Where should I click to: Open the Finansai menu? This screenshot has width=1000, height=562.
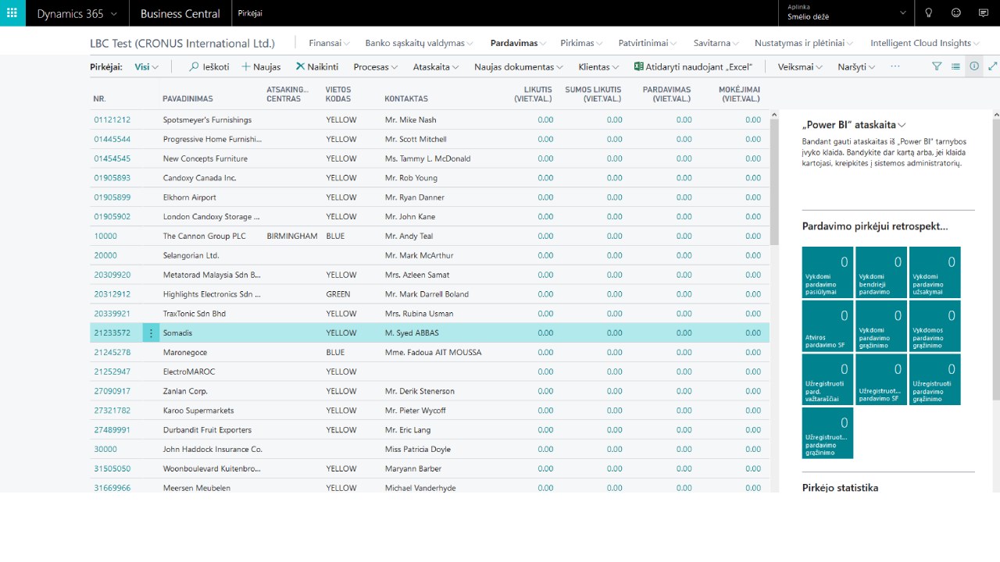(x=329, y=43)
